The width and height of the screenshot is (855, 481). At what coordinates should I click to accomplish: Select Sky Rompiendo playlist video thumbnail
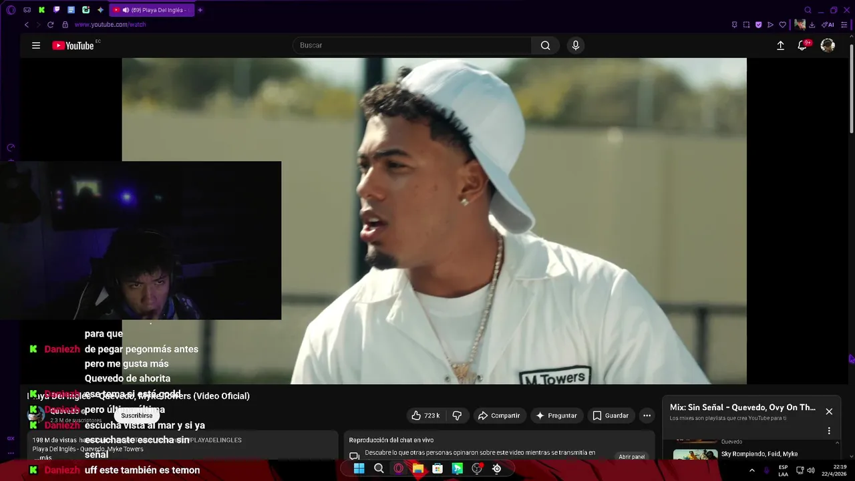[x=695, y=456]
